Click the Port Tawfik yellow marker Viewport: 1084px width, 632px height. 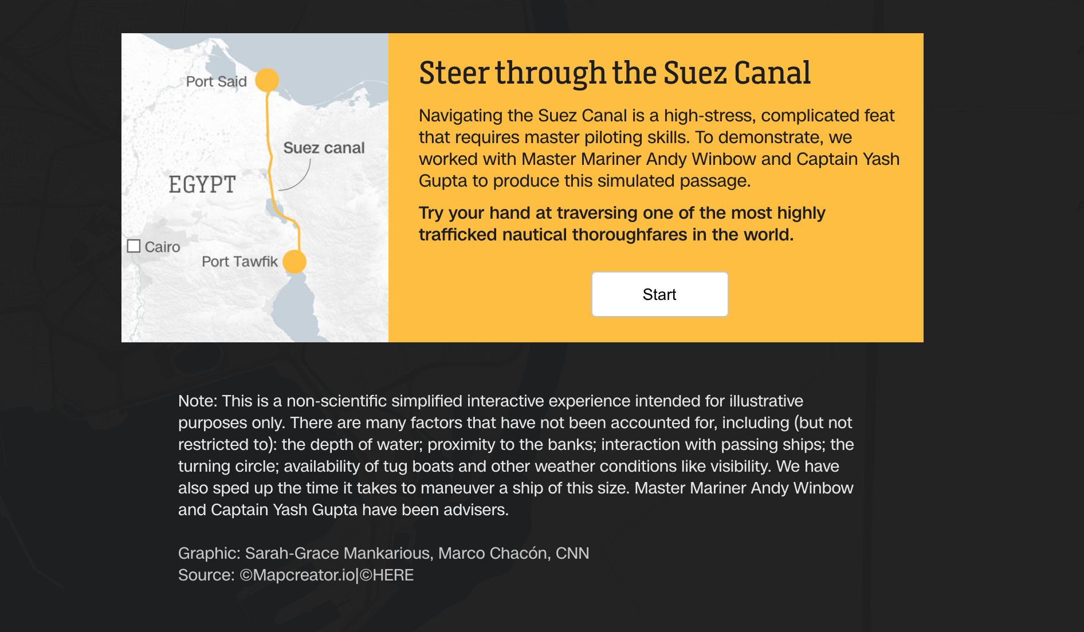294,262
